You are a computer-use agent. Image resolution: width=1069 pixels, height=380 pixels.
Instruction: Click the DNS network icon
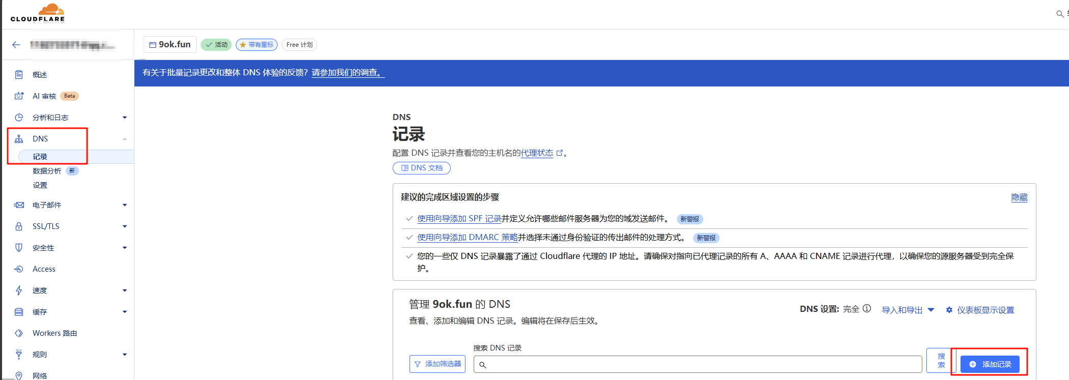(x=19, y=139)
